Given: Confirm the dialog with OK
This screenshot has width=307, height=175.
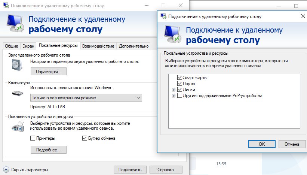Looking at the screenshot, I should [262, 144].
